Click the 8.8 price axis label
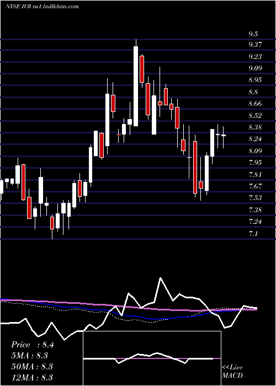The width and height of the screenshot is (276, 386). 254,92
